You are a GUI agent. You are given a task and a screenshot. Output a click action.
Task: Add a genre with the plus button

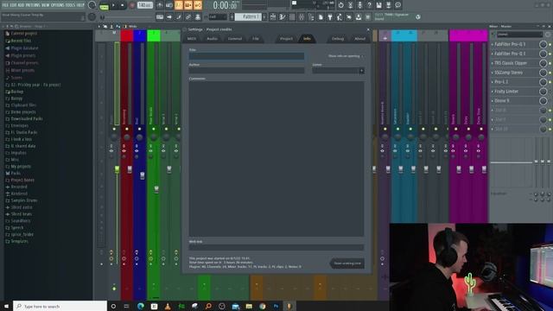pos(361,71)
